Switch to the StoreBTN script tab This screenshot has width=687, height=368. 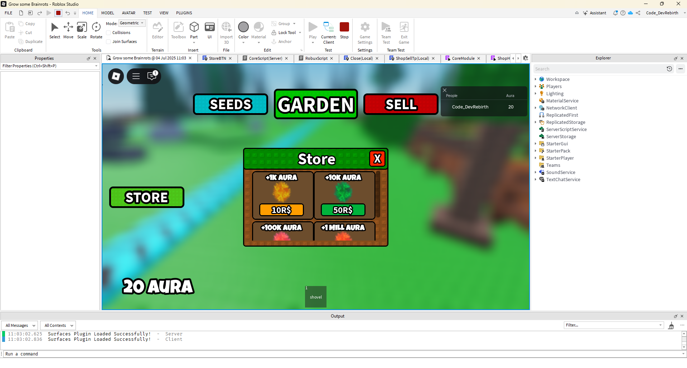pos(217,58)
